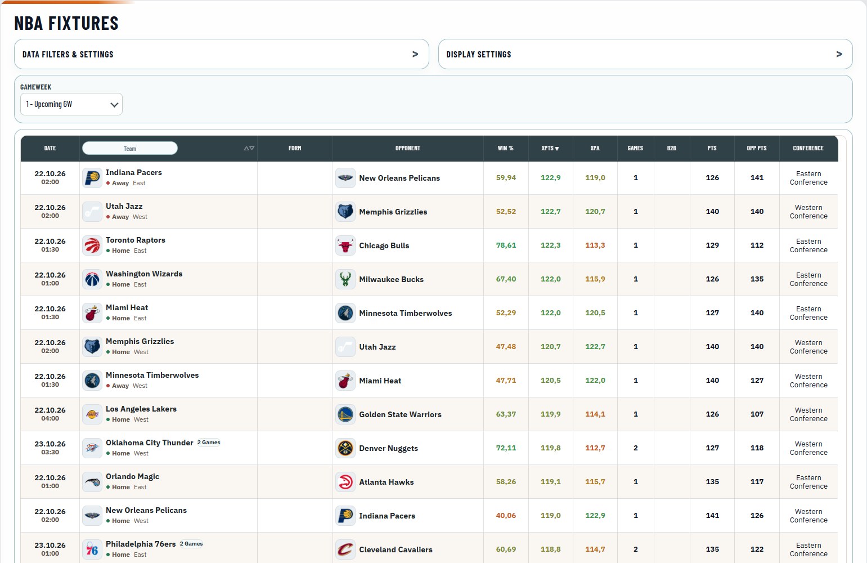
Task: Click the Oklahoma City Thunder team logo
Action: [92, 448]
